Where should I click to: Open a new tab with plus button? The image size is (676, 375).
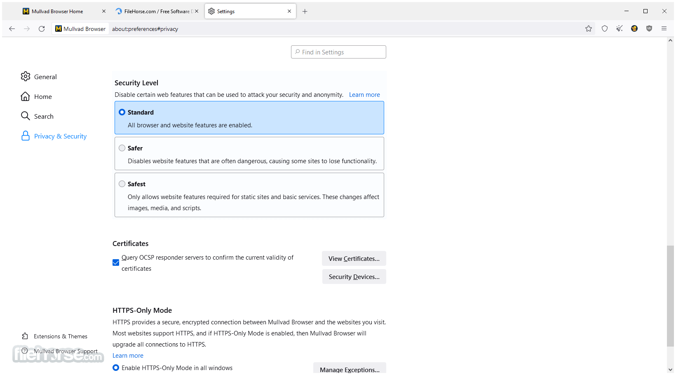point(305,12)
